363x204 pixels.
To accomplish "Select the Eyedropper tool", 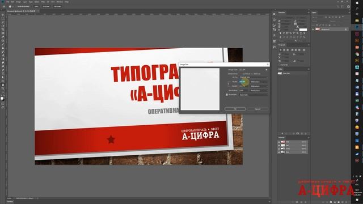I will click(x=2, y=37).
